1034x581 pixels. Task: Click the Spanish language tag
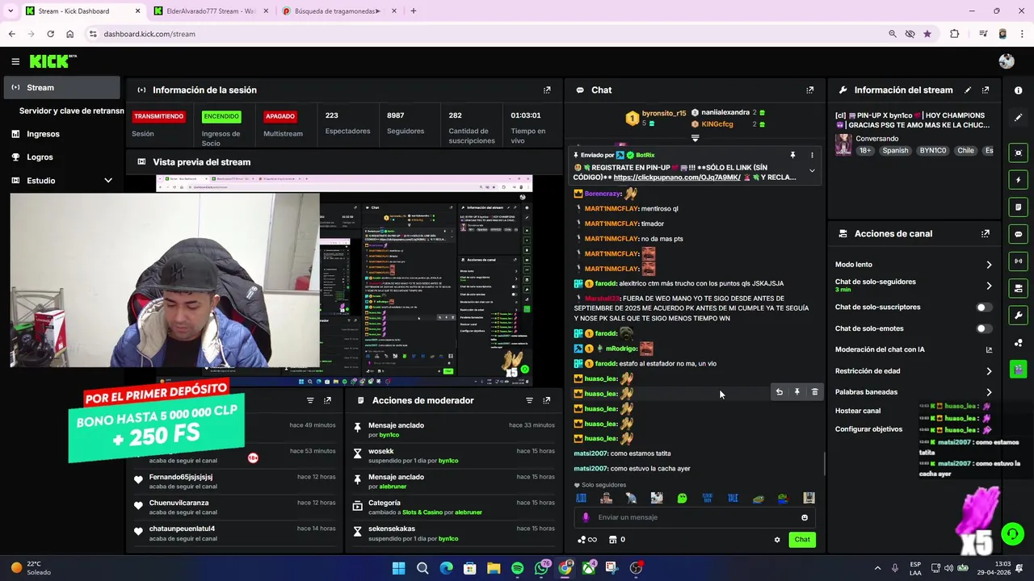pos(895,151)
